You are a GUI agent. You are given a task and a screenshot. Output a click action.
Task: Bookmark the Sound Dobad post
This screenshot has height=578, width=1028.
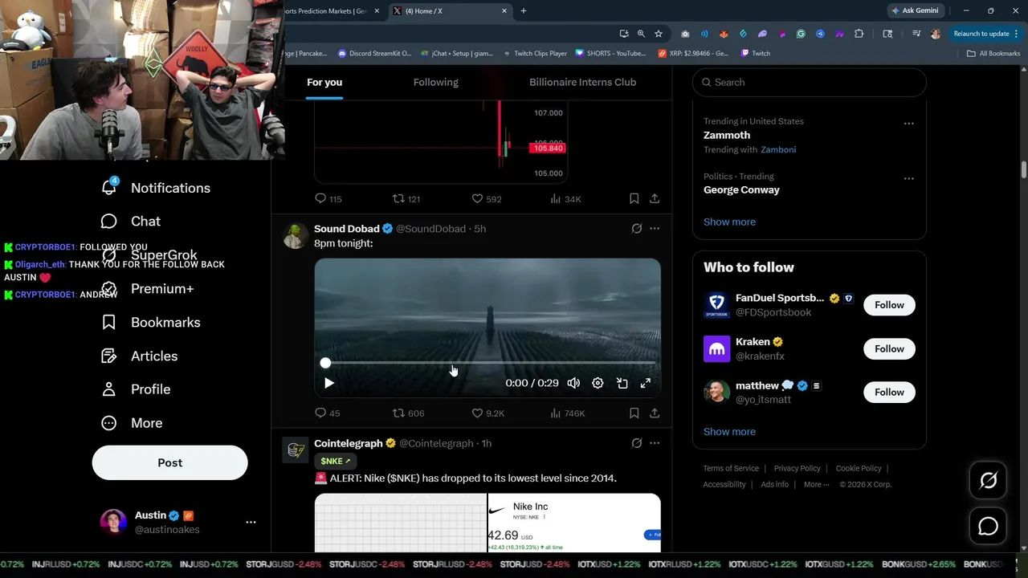pos(634,413)
